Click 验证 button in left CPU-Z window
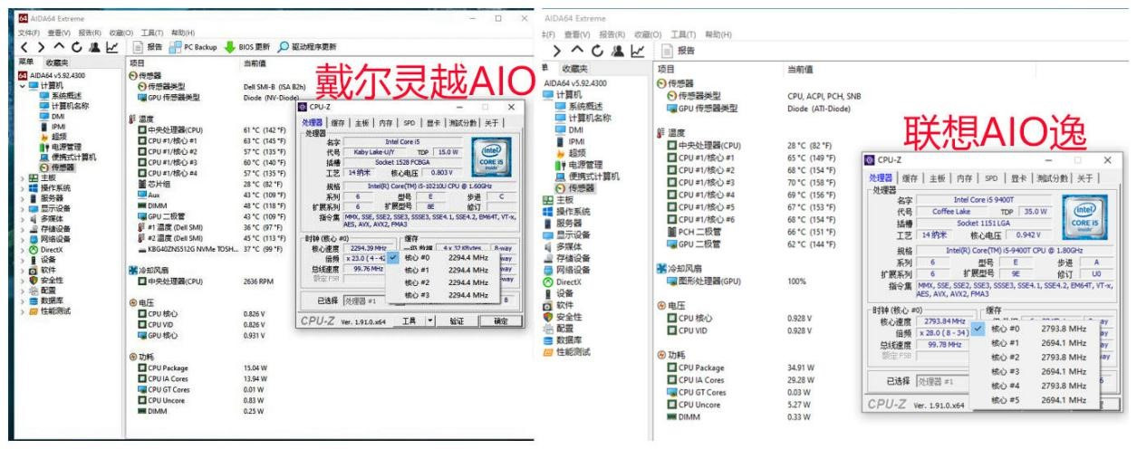 point(457,320)
